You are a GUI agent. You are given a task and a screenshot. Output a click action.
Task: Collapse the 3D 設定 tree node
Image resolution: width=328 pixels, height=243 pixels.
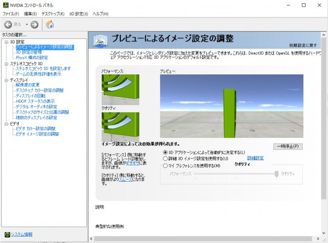7,42
